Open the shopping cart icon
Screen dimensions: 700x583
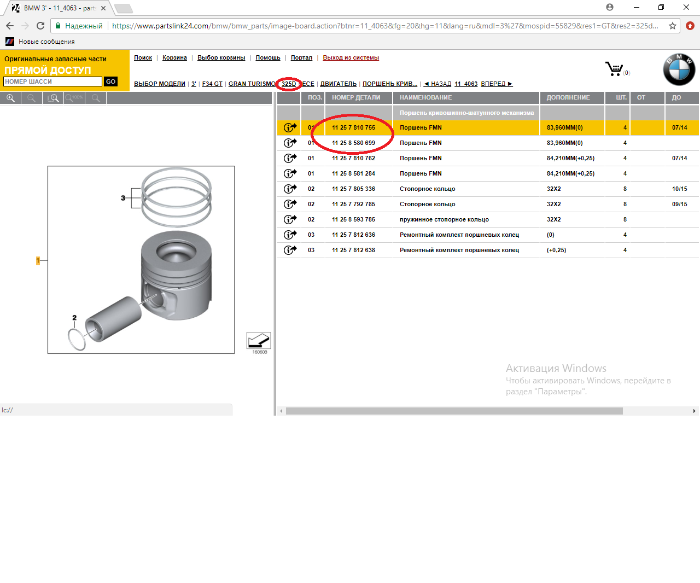615,69
